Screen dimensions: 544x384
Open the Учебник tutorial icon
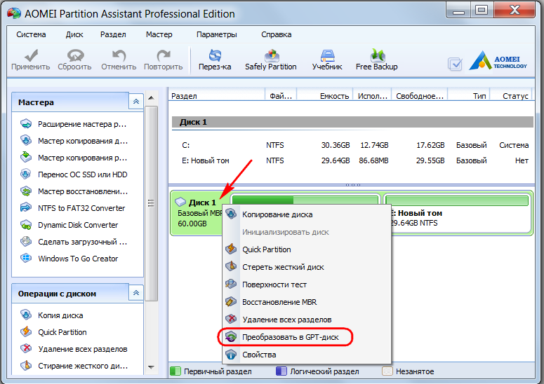click(327, 55)
